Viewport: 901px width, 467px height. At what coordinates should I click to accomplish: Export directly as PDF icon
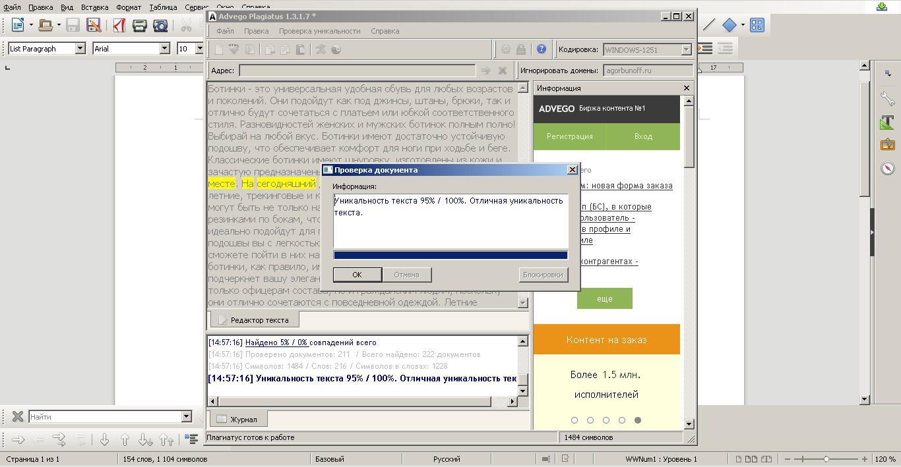pos(119,26)
